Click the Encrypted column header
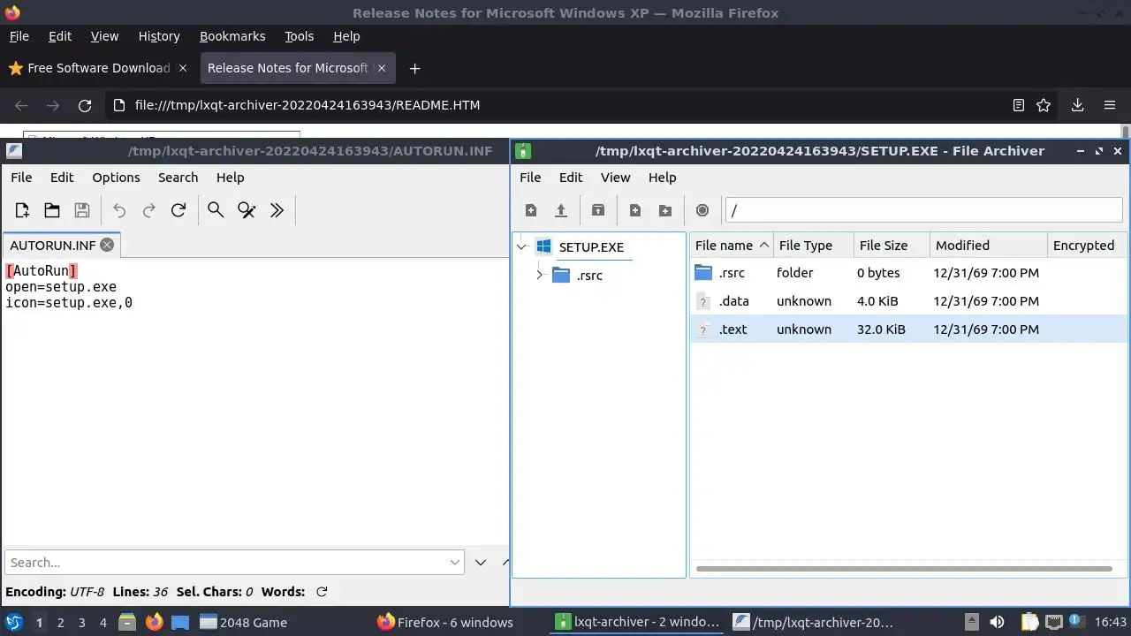 [x=1087, y=246]
